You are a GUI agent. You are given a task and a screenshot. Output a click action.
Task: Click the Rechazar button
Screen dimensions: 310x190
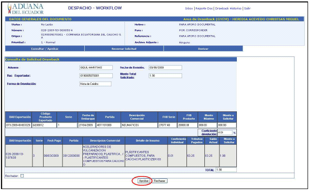159,181
